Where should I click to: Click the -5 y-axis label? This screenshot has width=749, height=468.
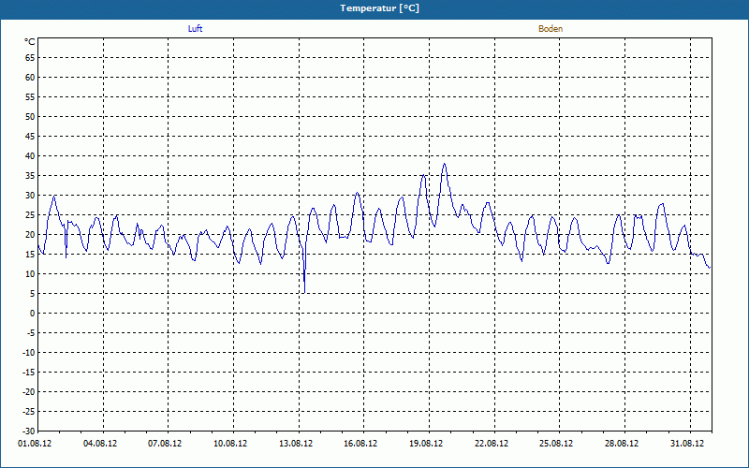[x=31, y=333]
